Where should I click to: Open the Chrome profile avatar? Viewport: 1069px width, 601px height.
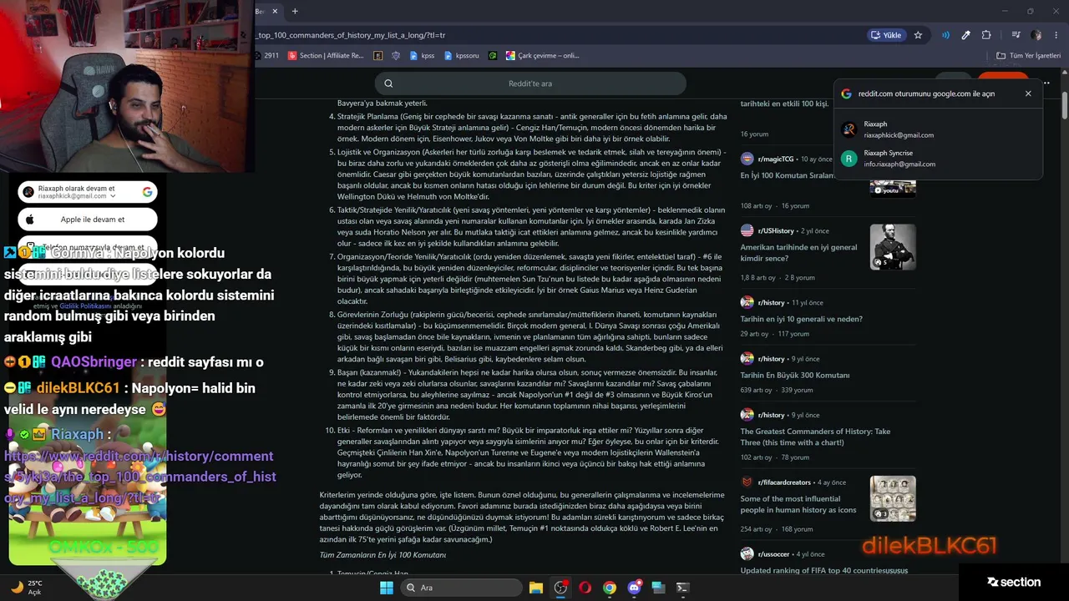1036,35
